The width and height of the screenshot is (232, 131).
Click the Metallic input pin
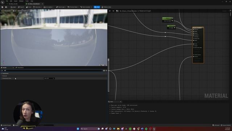tap(194, 31)
